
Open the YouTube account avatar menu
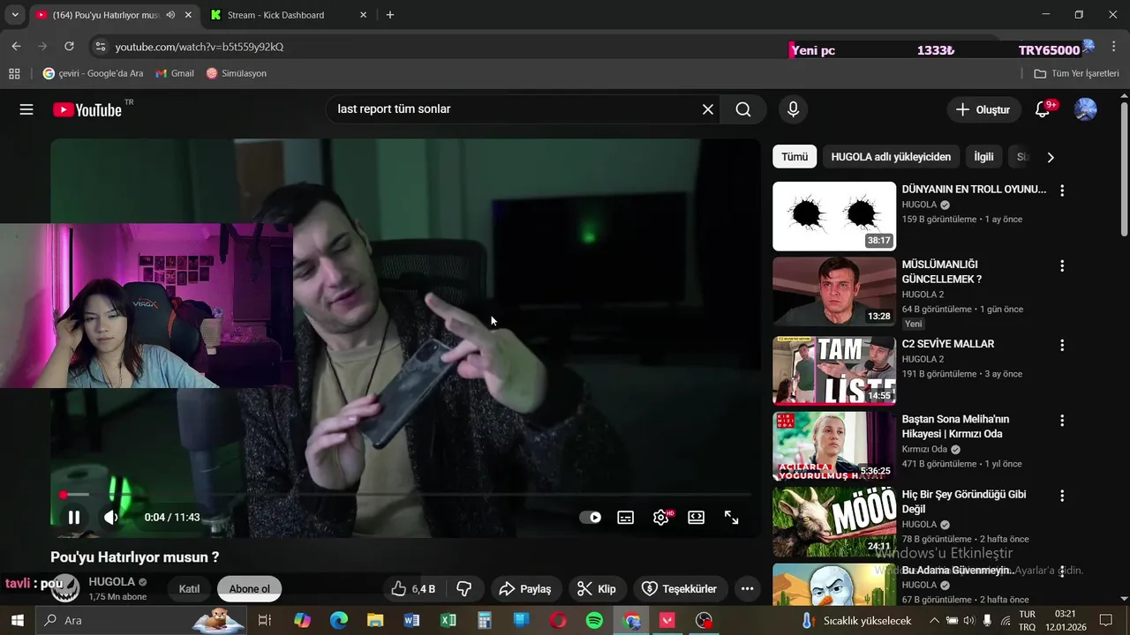pyautogui.click(x=1085, y=109)
